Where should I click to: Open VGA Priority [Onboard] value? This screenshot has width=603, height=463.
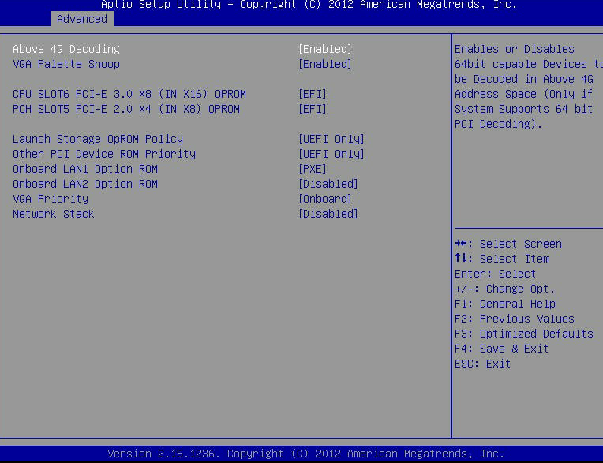click(x=325, y=199)
